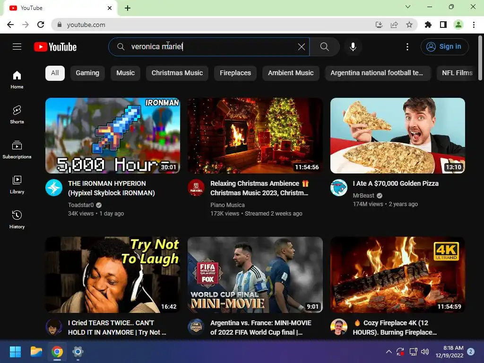Open the Golden Pizza video thumbnail
The image size is (484, 363).
[398, 136]
